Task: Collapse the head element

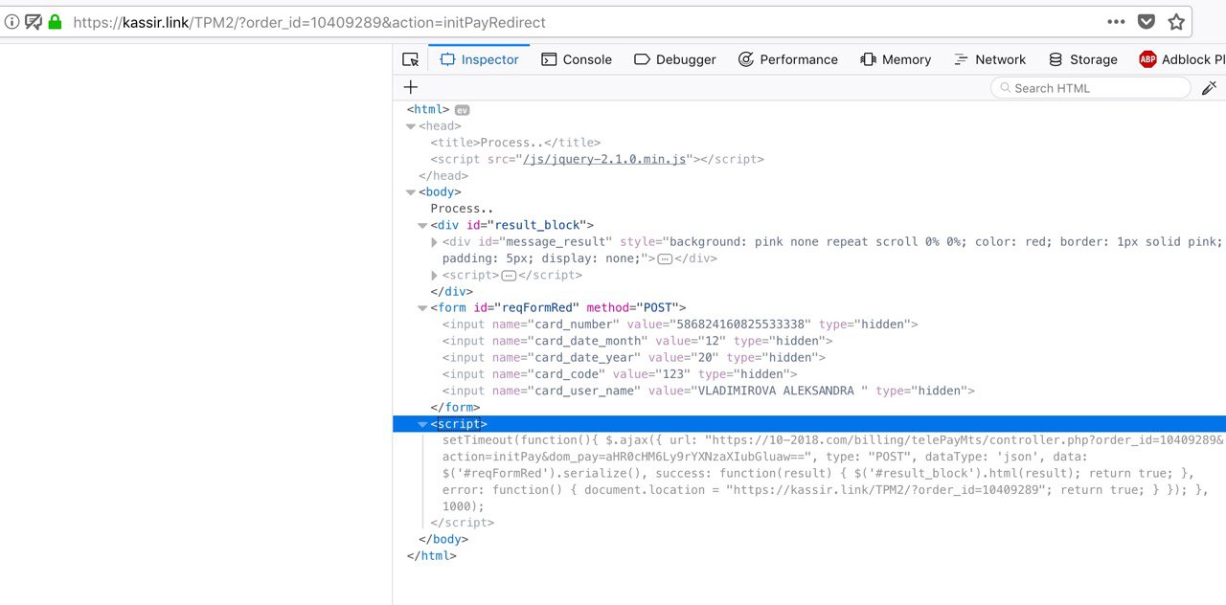Action: [x=411, y=126]
